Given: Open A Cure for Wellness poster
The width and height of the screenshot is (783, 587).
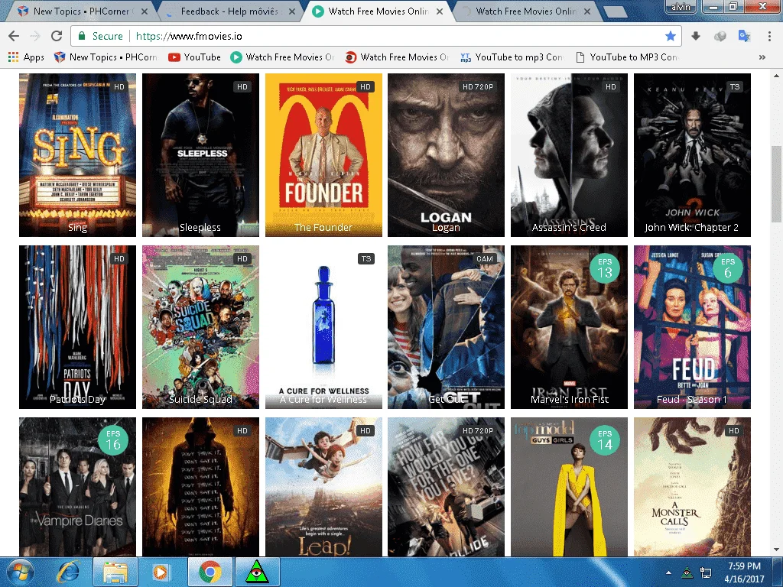Looking at the screenshot, I should click(323, 327).
